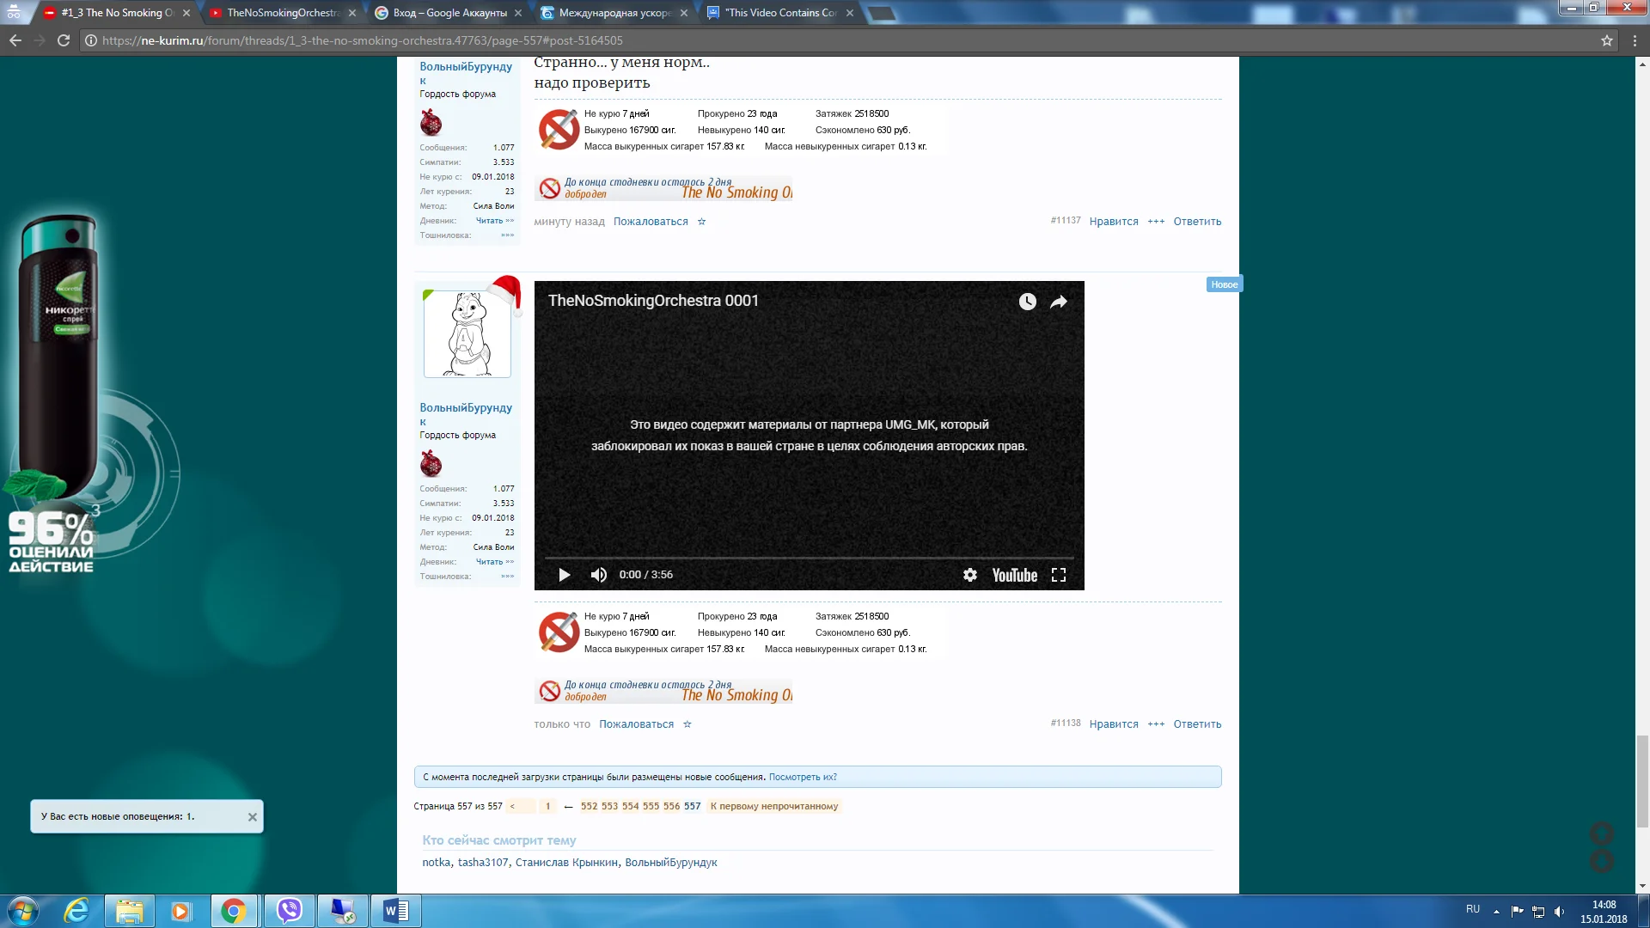The height and width of the screenshot is (928, 1650).
Task: Expand Тошниловка section in lower profile
Action: click(x=507, y=577)
